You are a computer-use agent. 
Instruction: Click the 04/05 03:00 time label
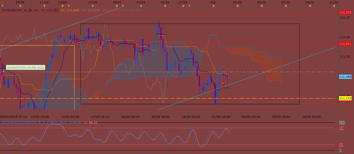(251, 117)
